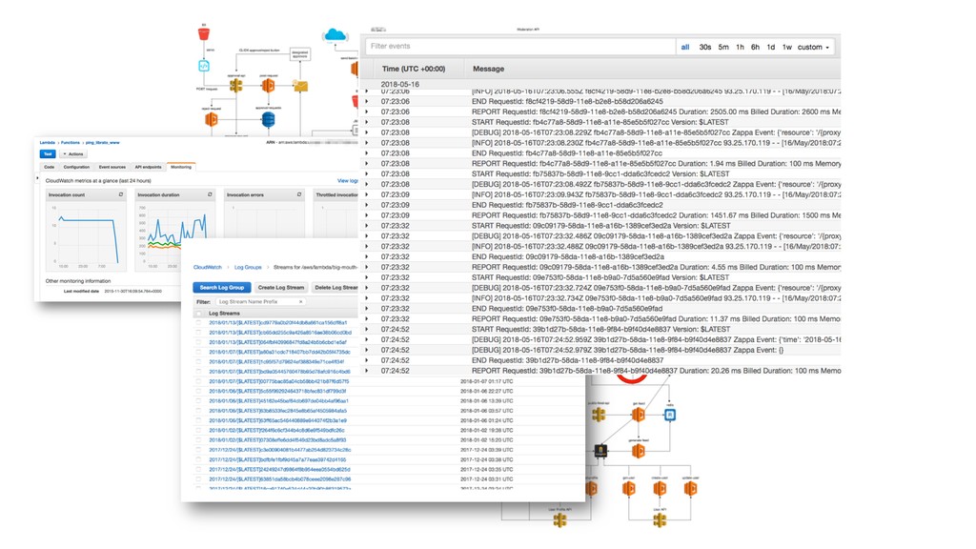Click the Create Log Stream button
The width and height of the screenshot is (976, 549).
pos(281,288)
